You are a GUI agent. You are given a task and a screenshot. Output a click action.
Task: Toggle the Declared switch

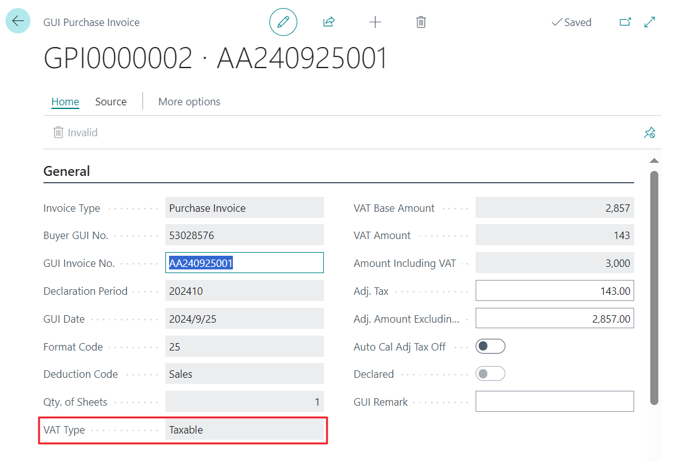click(x=490, y=373)
